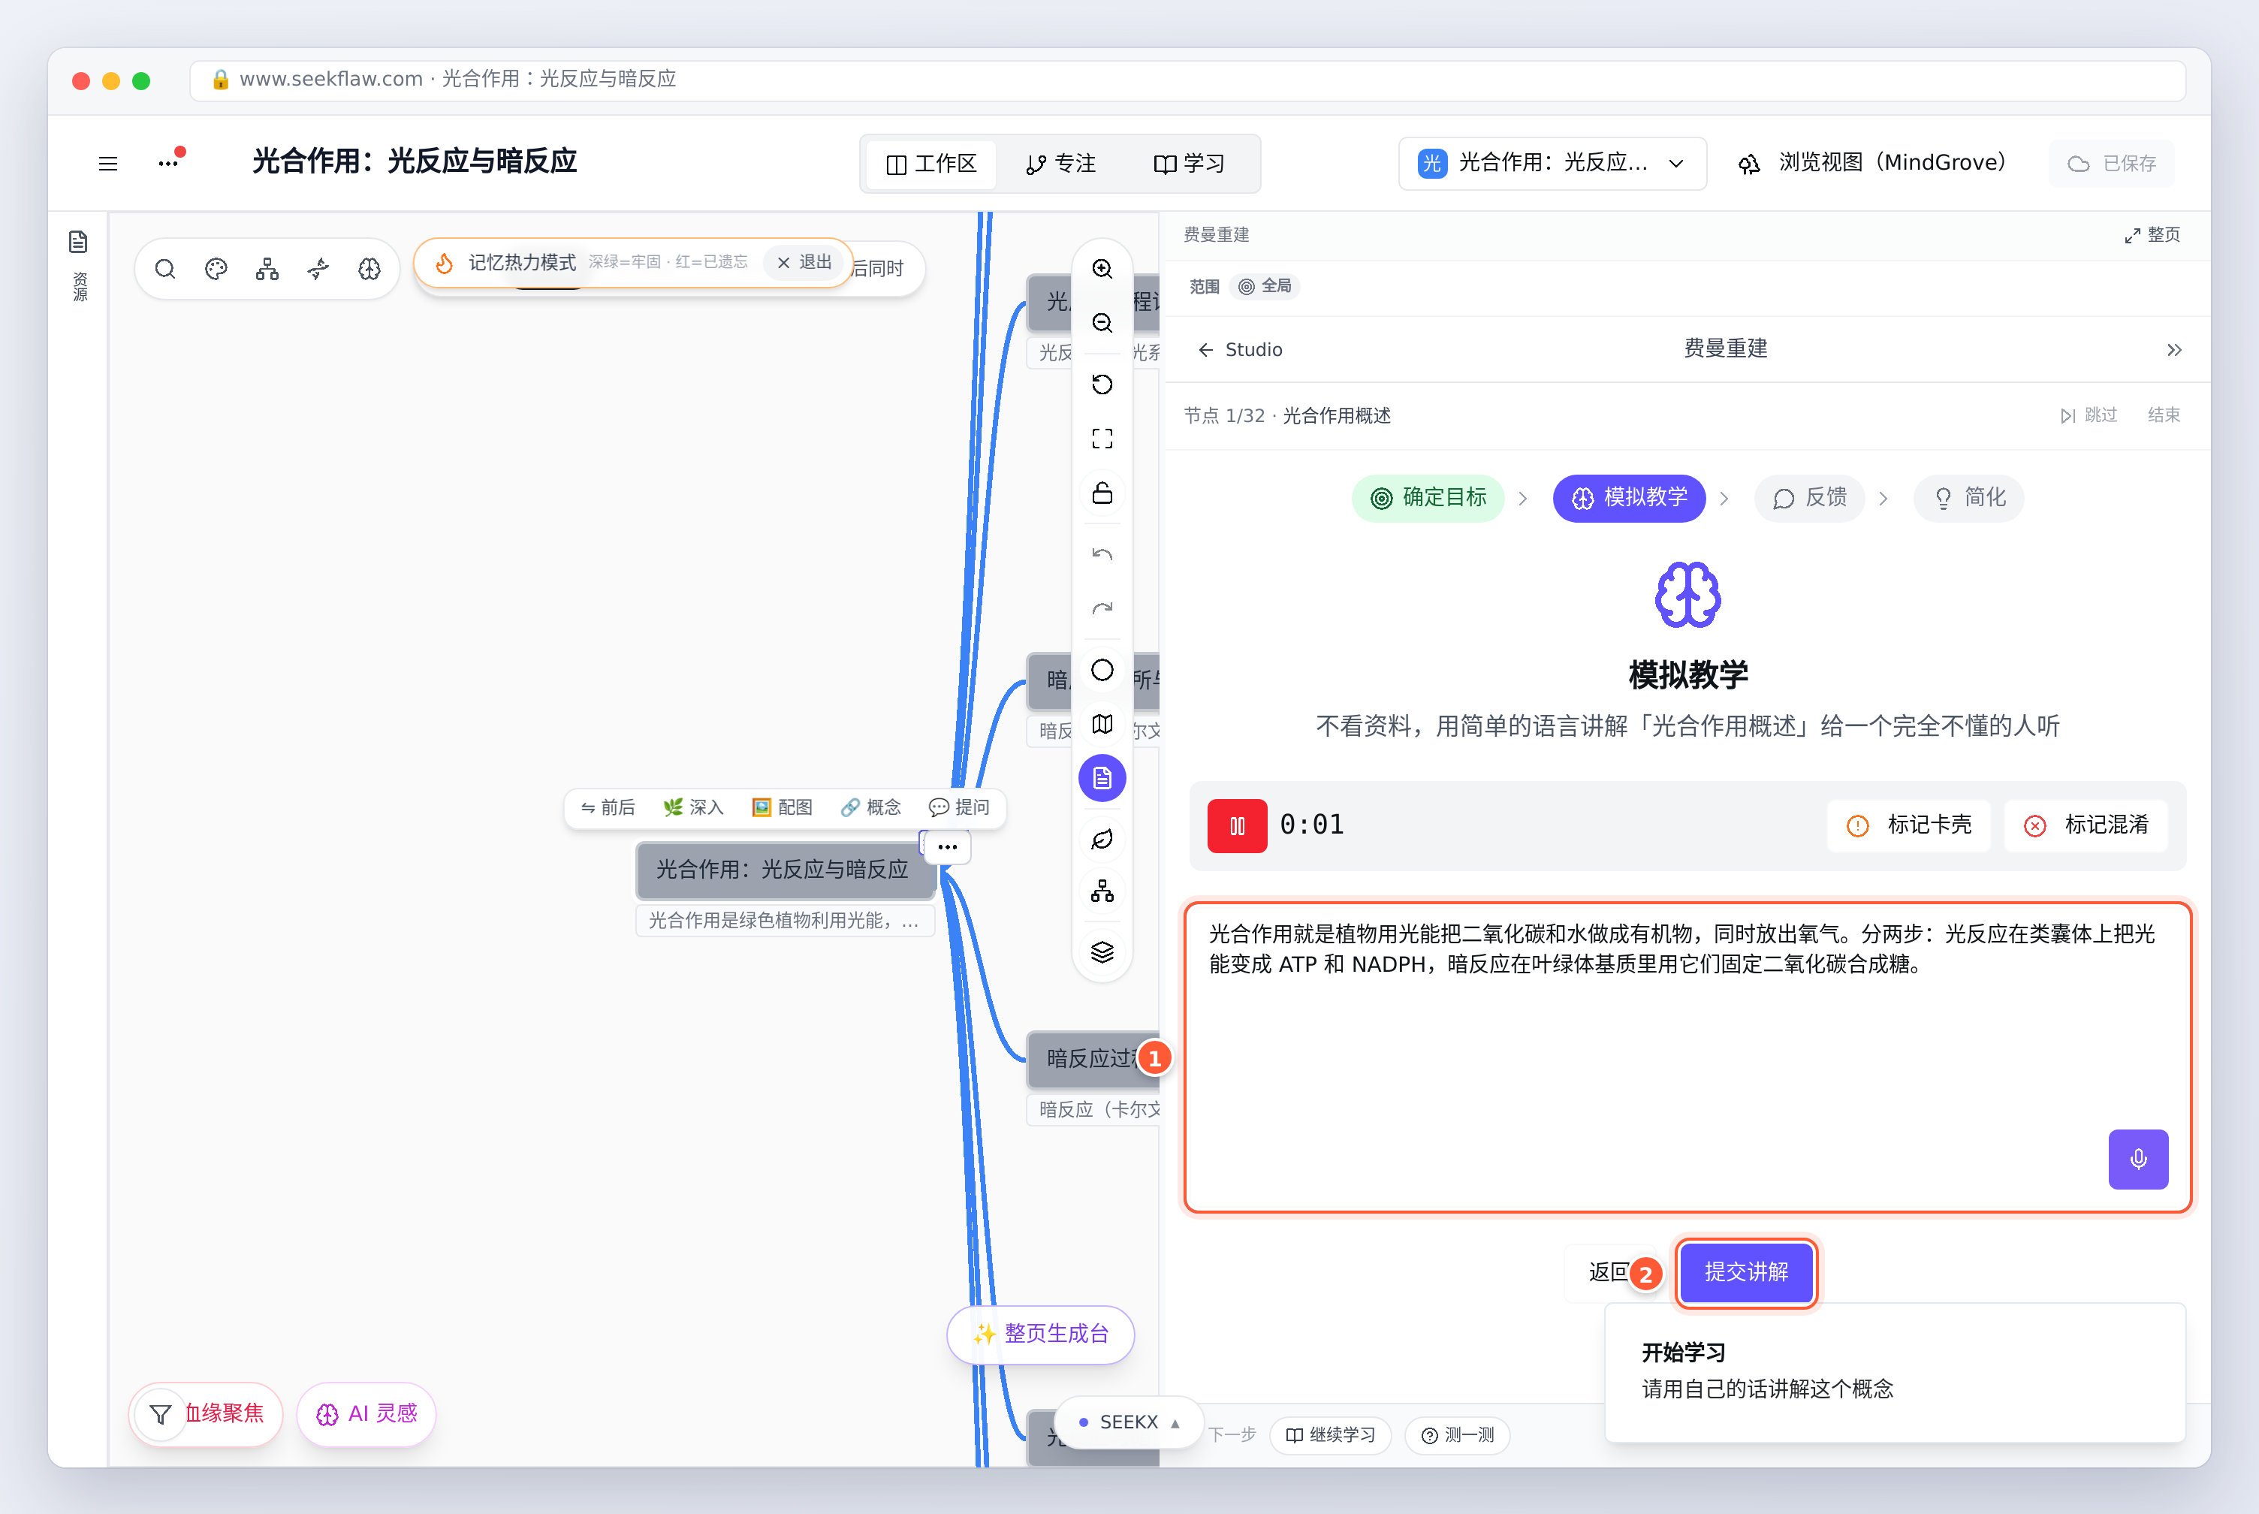
Task: Switch to the 专注 tab
Action: (x=1061, y=164)
